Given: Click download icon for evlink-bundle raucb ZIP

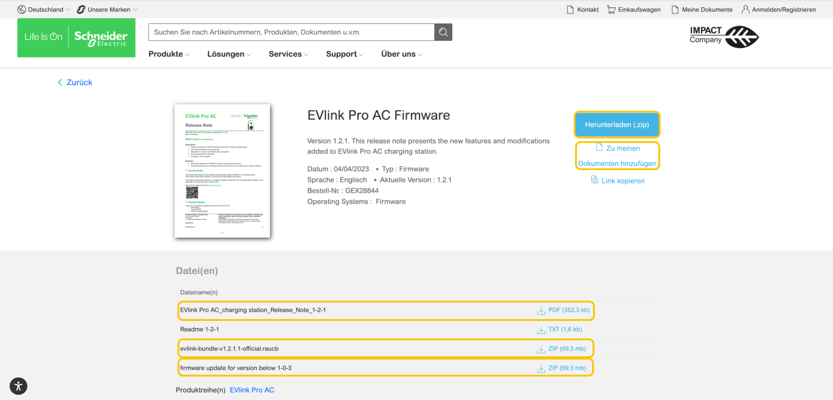Looking at the screenshot, I should point(541,349).
